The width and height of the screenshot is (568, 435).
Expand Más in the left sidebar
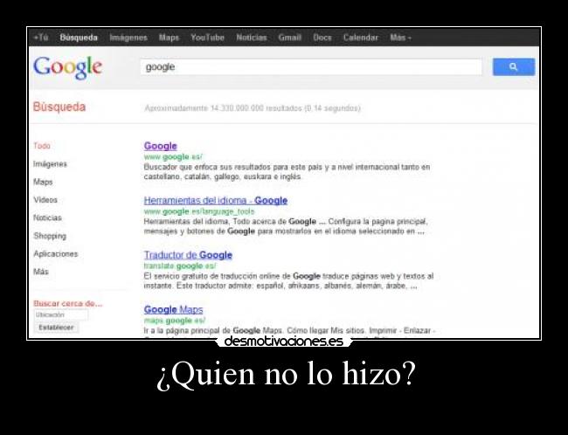pyautogui.click(x=41, y=272)
